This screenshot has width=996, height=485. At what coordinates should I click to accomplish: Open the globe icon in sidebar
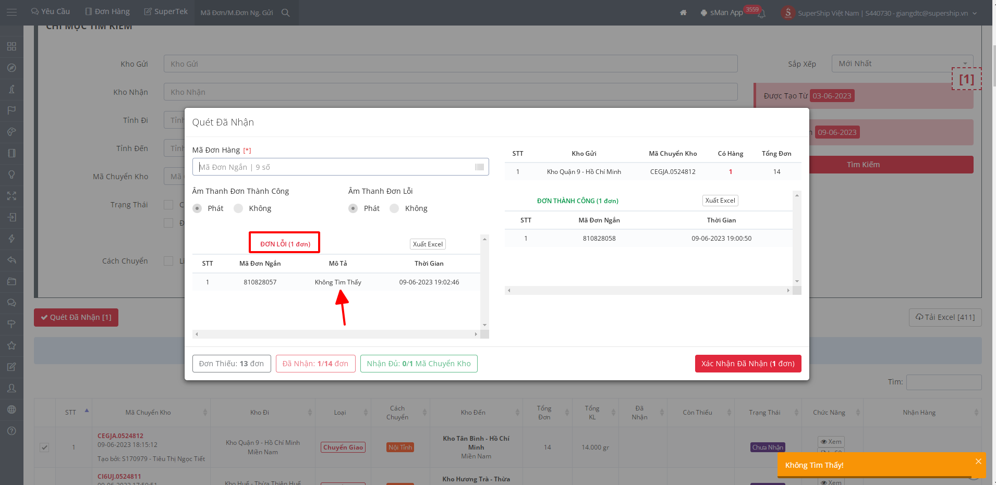tap(11, 409)
